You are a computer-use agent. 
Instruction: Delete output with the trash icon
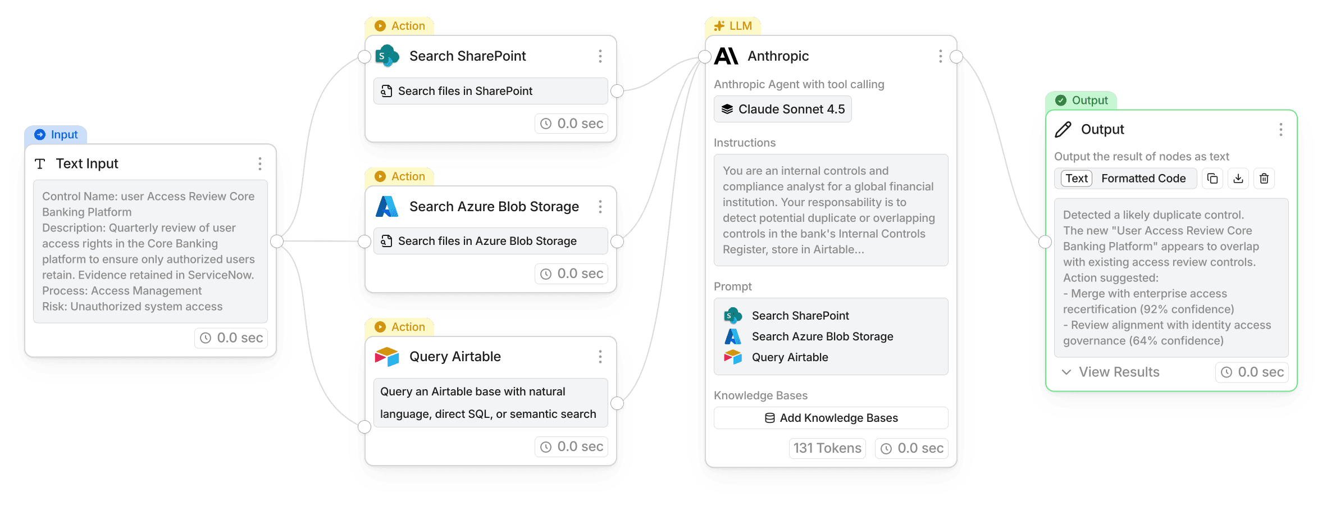click(x=1264, y=179)
